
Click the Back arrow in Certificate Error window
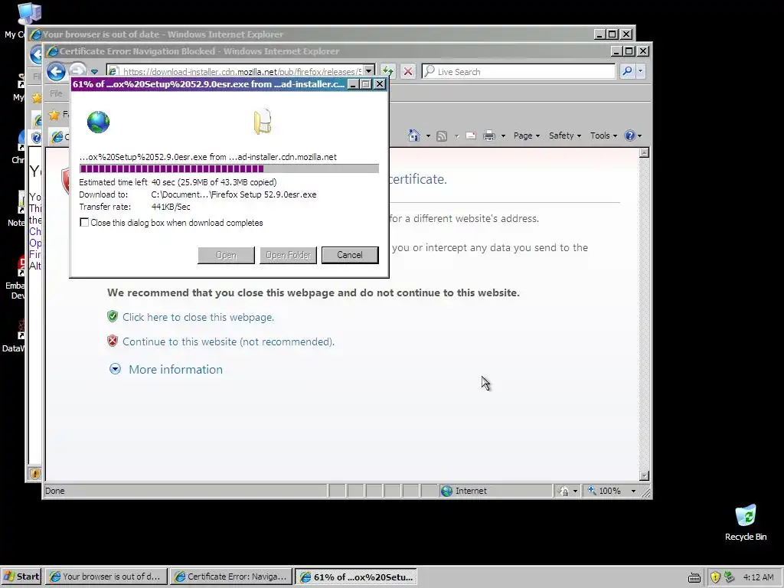click(56, 71)
